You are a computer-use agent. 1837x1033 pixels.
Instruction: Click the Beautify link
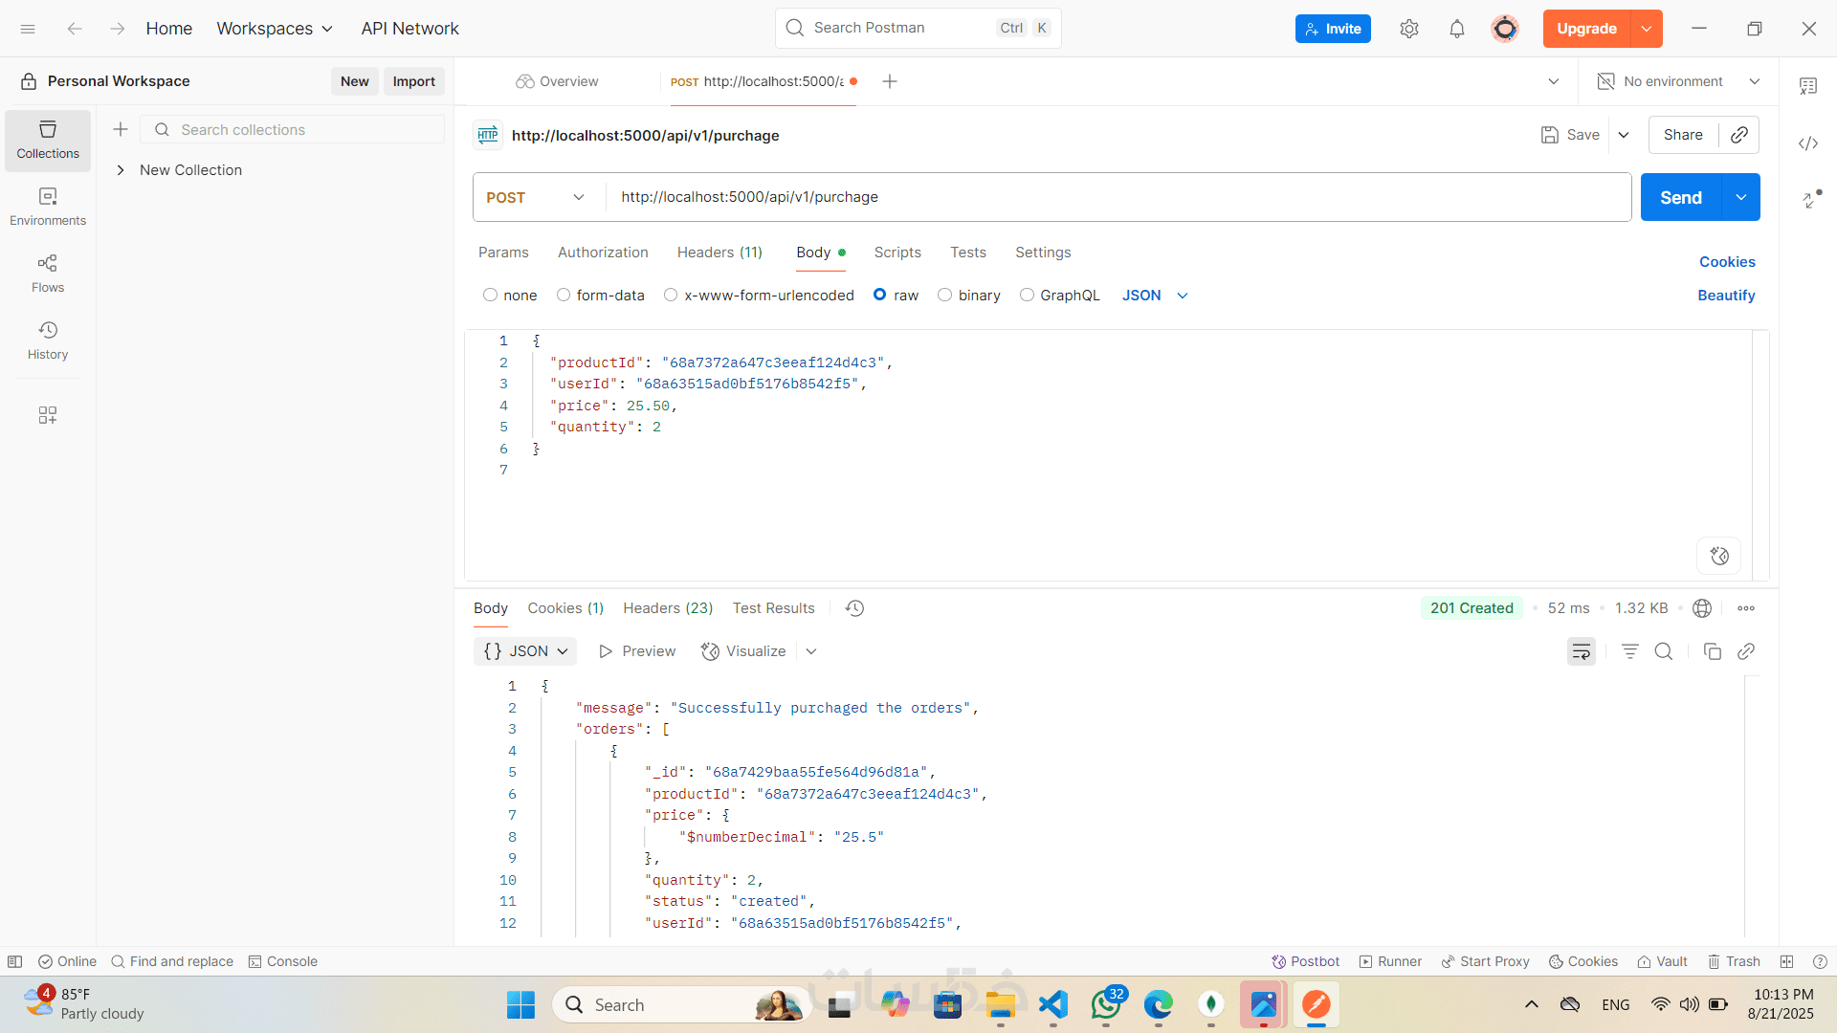1725,296
